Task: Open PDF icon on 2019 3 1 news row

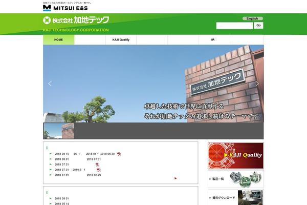Action: pos(99,170)
